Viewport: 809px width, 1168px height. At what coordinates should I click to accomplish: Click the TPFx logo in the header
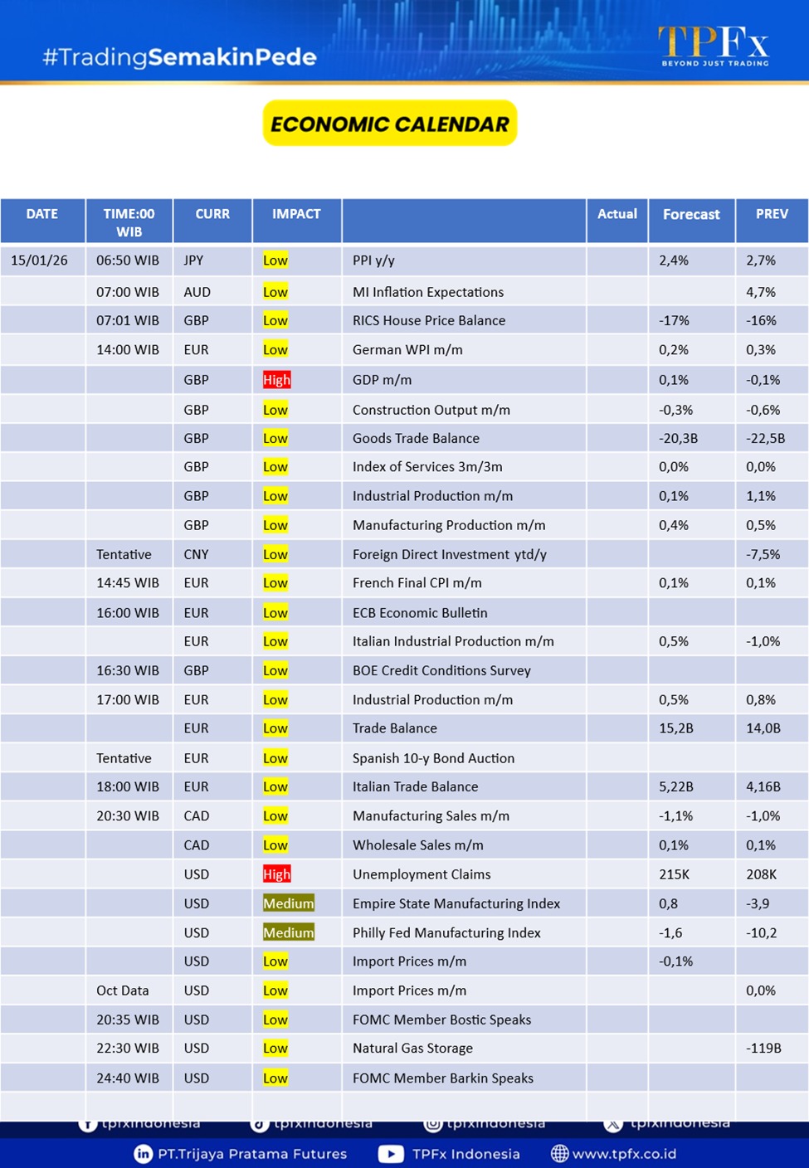coord(714,45)
